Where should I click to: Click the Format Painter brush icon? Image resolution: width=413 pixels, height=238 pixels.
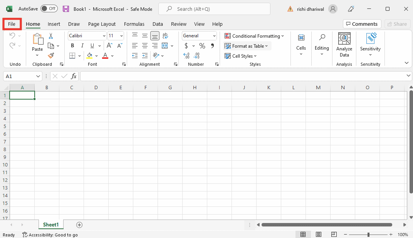click(x=51, y=56)
